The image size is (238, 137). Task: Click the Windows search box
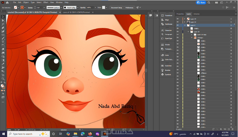coord(29,134)
